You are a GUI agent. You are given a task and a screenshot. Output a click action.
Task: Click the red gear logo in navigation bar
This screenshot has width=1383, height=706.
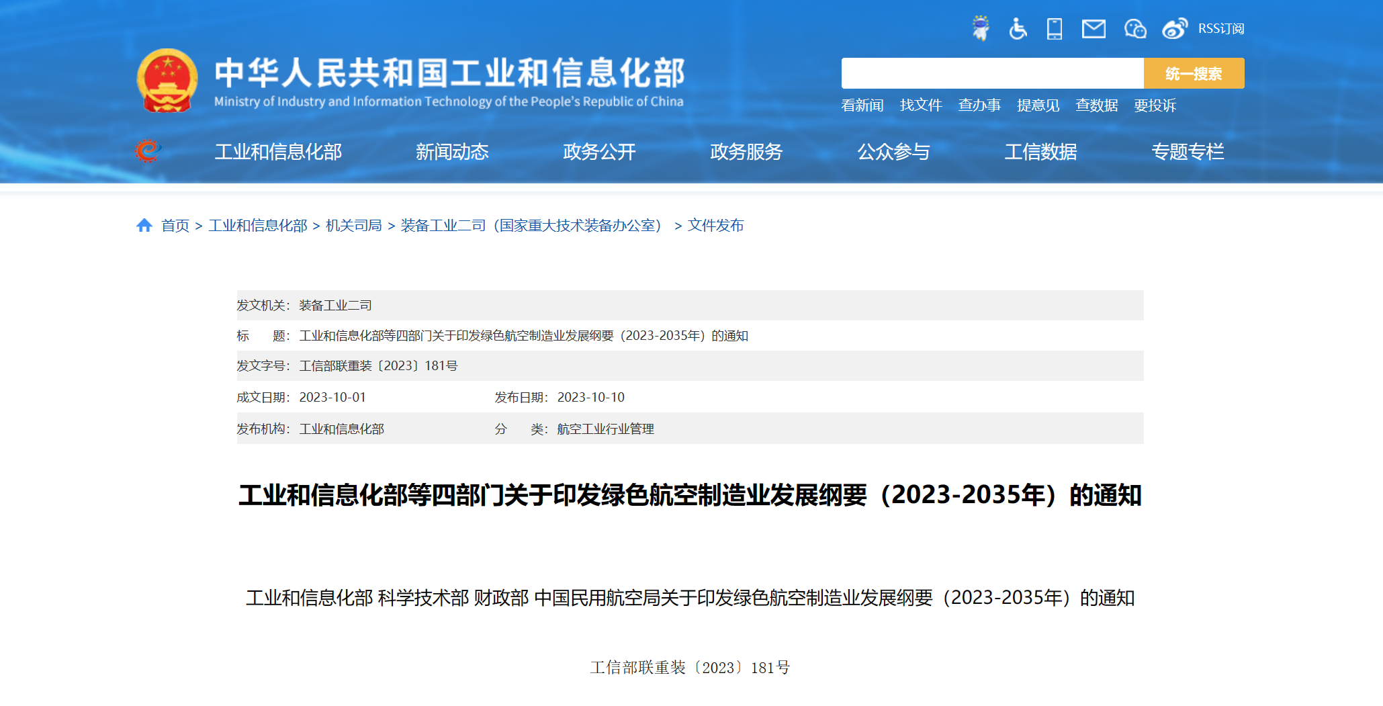147,151
